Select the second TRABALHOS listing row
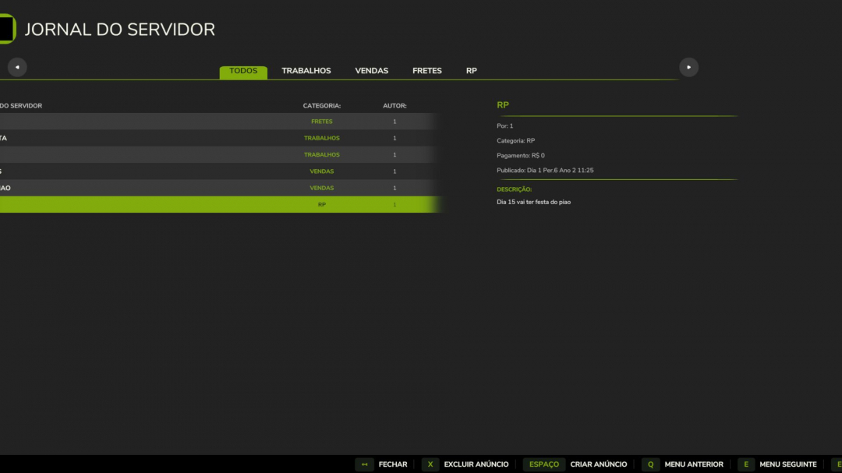The height and width of the screenshot is (473, 842). click(x=220, y=154)
